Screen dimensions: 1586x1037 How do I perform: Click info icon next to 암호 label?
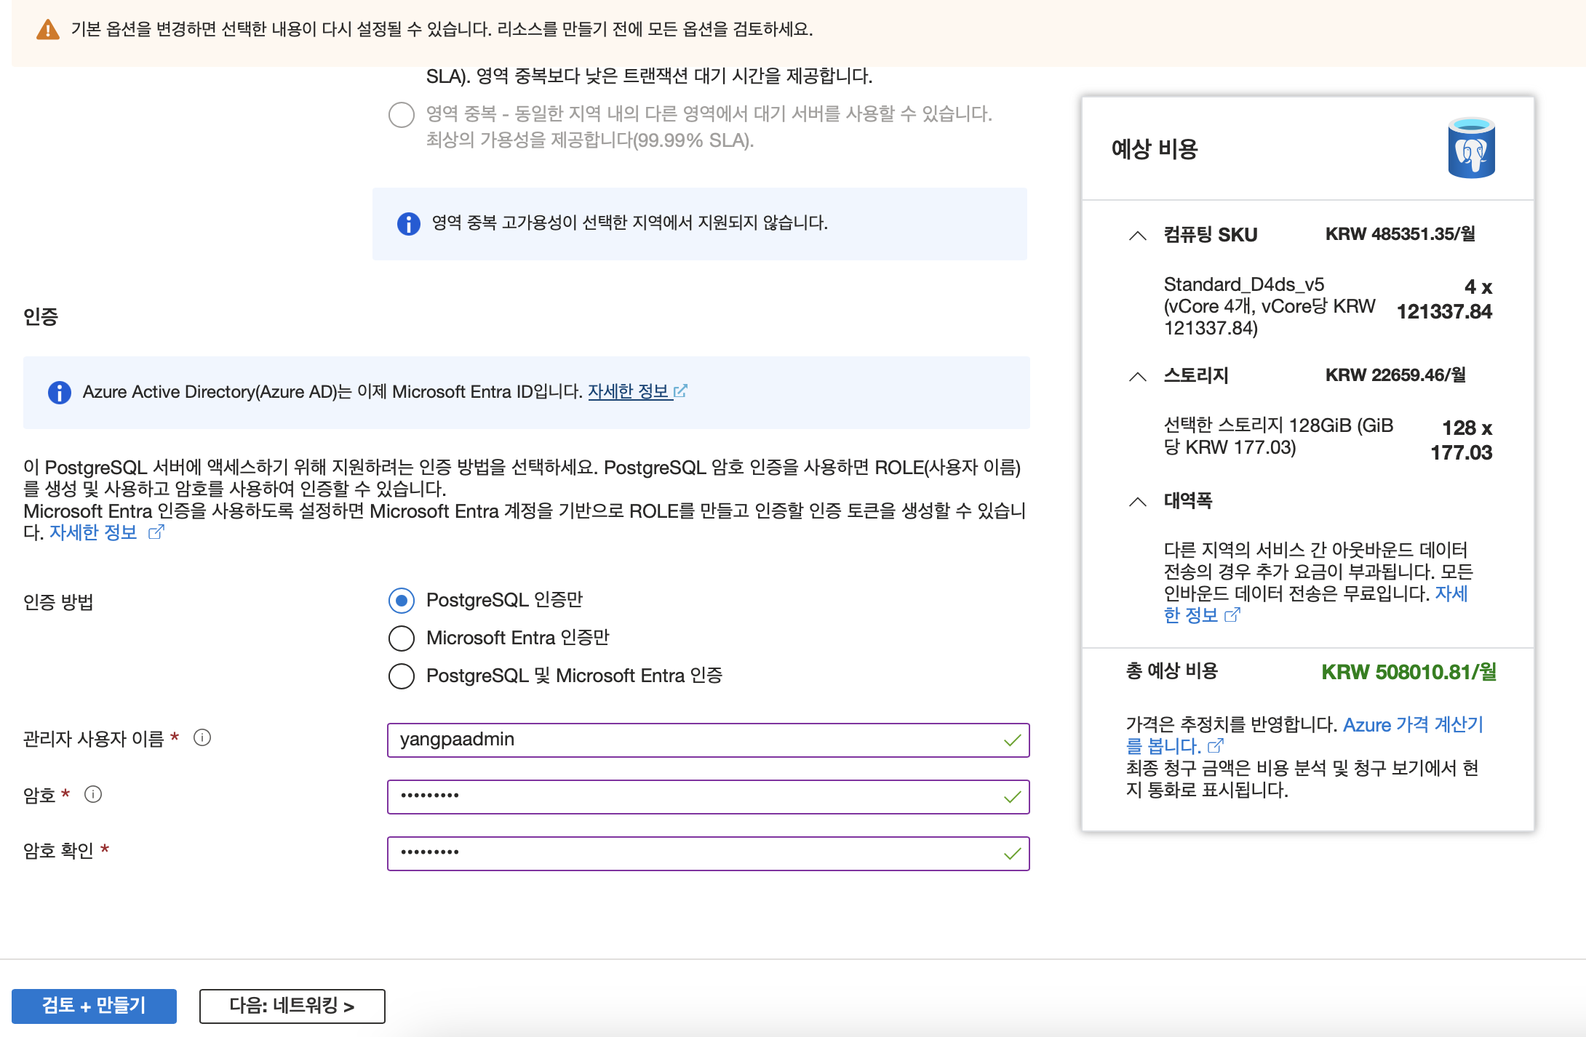pyautogui.click(x=93, y=794)
